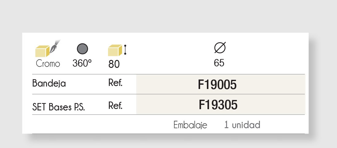Select reference code F19305

(x=218, y=105)
